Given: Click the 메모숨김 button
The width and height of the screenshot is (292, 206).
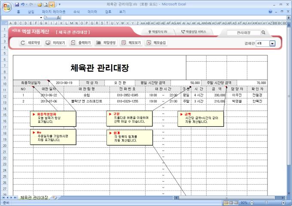Looking at the screenshot, I should click(156, 43).
